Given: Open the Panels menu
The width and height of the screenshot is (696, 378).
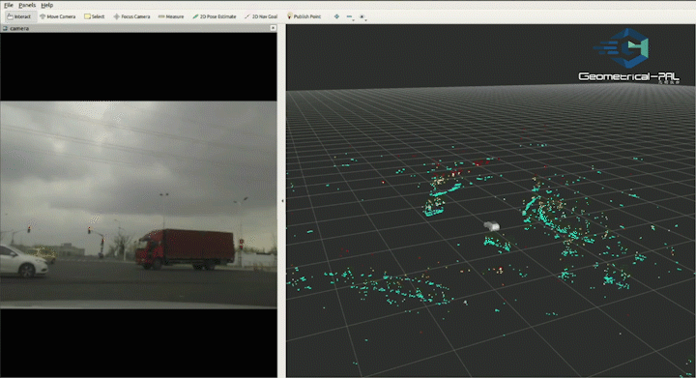Looking at the screenshot, I should point(27,5).
